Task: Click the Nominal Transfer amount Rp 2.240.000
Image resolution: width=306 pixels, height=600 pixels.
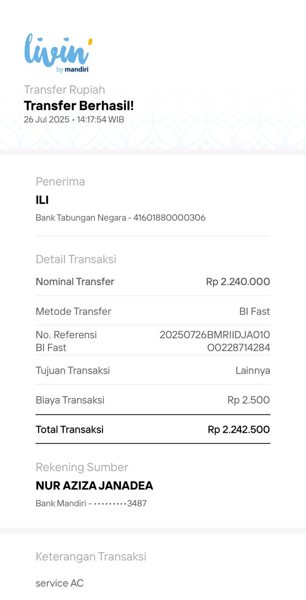Action: [238, 282]
